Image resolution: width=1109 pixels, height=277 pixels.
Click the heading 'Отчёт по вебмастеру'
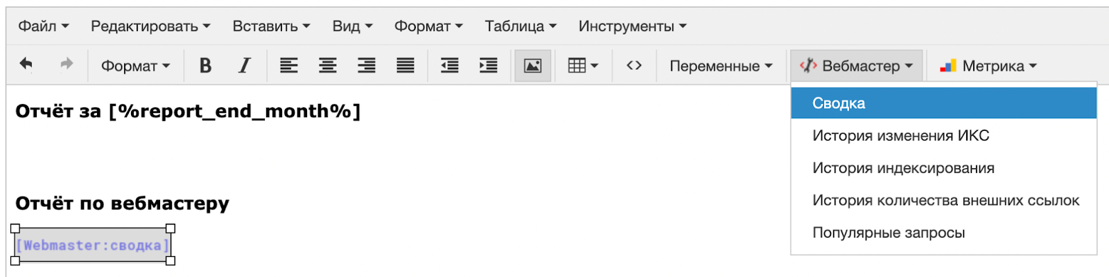122,204
